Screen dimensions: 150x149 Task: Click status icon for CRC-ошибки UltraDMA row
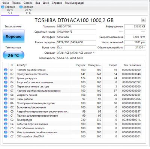6,136
